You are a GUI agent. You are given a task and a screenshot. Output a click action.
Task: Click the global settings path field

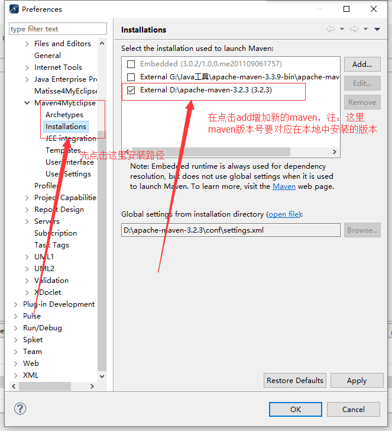(231, 230)
